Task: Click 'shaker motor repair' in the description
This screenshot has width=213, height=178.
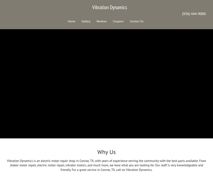Action: 23,165
